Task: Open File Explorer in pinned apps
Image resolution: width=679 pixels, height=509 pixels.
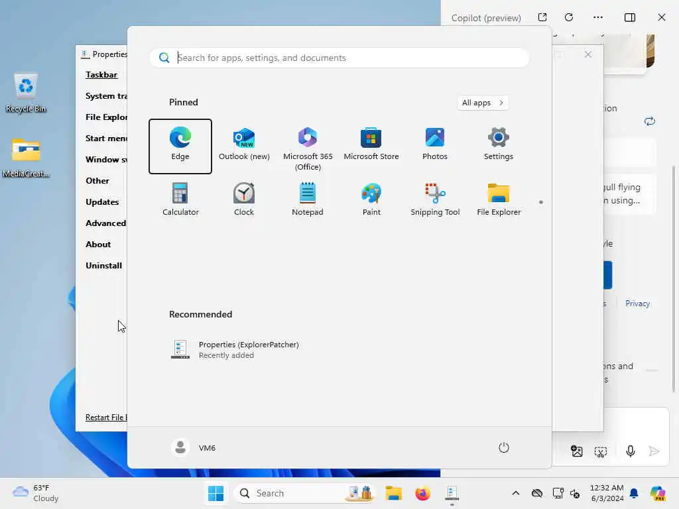Action: (499, 199)
